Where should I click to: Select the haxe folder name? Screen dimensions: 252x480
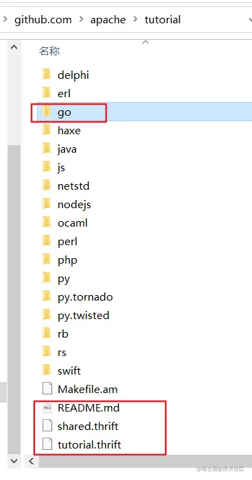click(69, 130)
